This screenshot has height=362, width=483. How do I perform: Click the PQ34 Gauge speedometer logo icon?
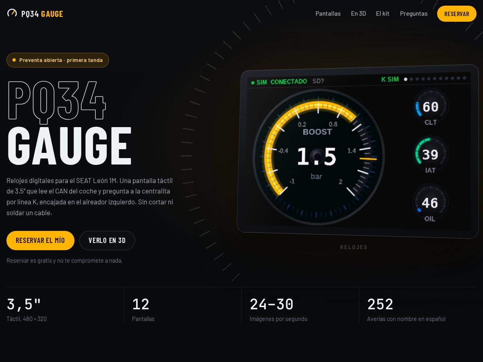[x=12, y=13]
